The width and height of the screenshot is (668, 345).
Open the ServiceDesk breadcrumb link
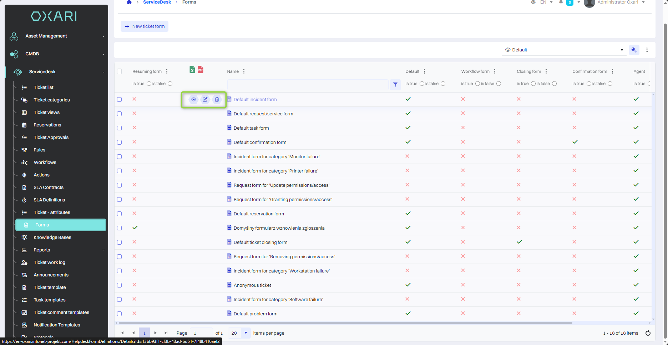157,2
